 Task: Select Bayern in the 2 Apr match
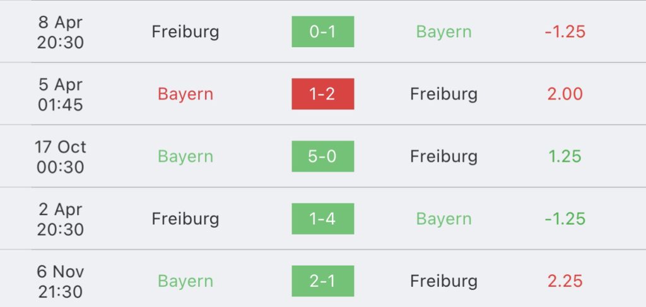click(443, 219)
